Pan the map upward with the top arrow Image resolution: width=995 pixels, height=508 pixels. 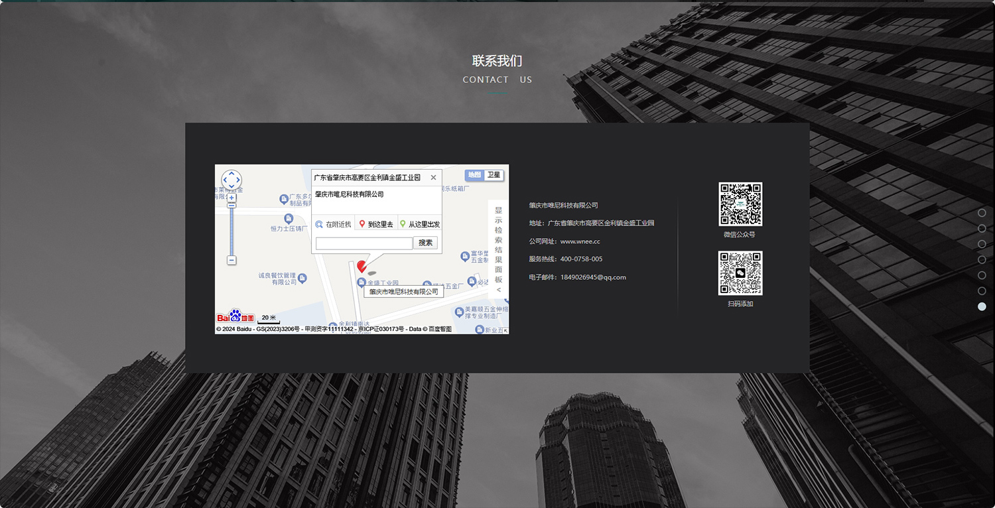(232, 173)
